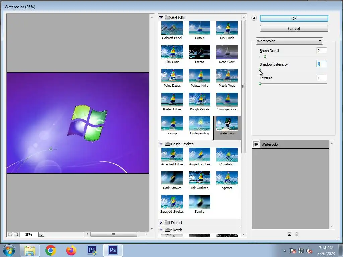Add a new effect layer

pos(289,234)
